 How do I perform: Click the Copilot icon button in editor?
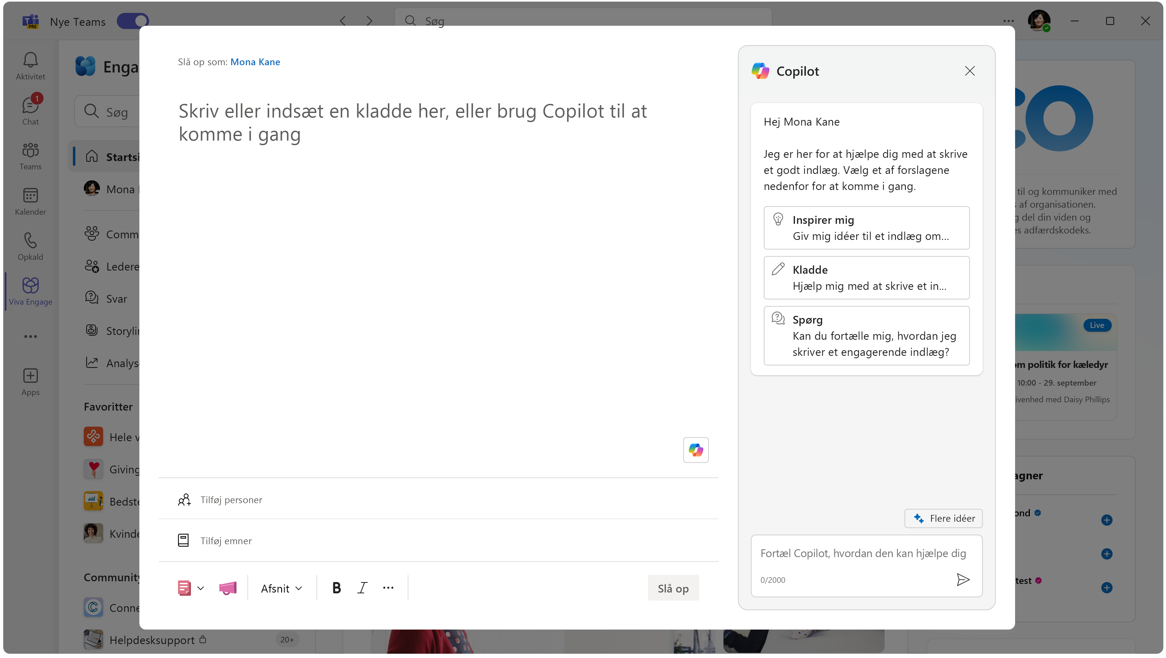tap(696, 449)
